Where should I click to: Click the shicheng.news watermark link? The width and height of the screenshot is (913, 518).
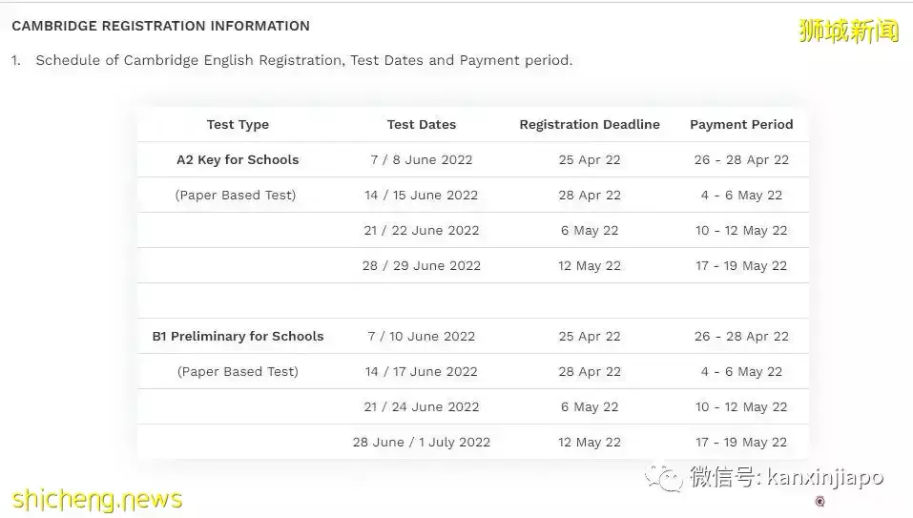97,499
